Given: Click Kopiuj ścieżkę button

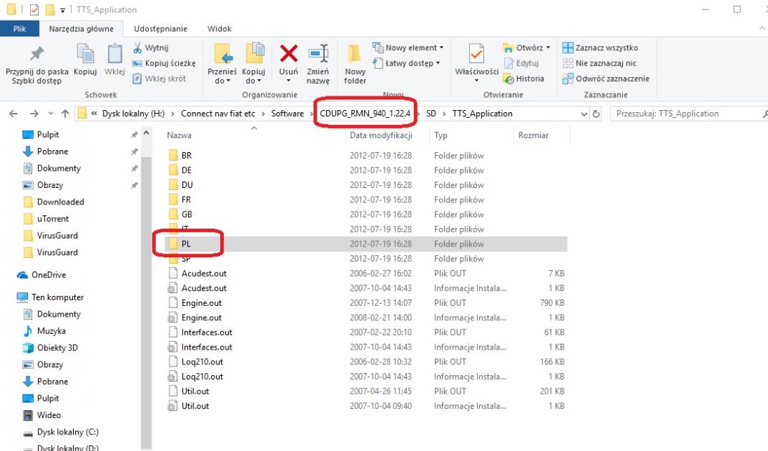Looking at the screenshot, I should [x=164, y=63].
